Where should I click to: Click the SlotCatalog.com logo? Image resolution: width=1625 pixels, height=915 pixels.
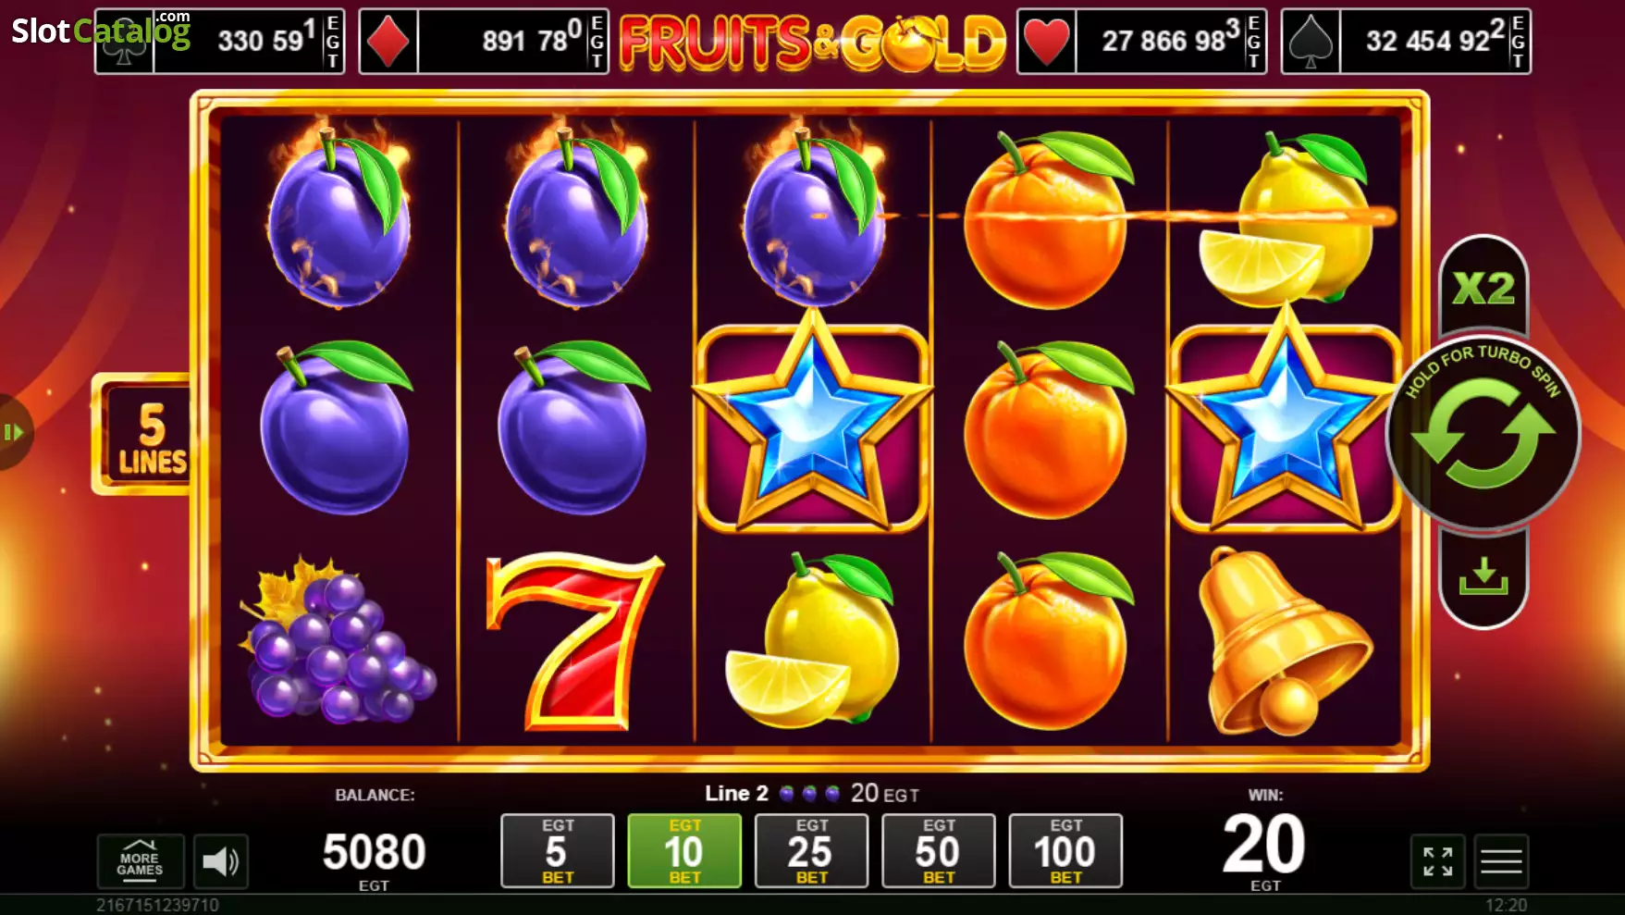tap(101, 30)
